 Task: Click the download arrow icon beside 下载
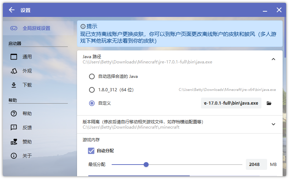(14, 85)
